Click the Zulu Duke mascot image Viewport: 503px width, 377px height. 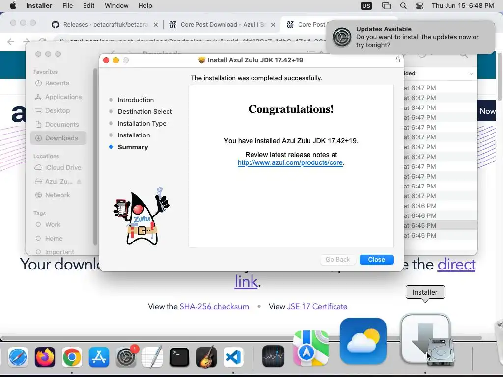point(142,216)
